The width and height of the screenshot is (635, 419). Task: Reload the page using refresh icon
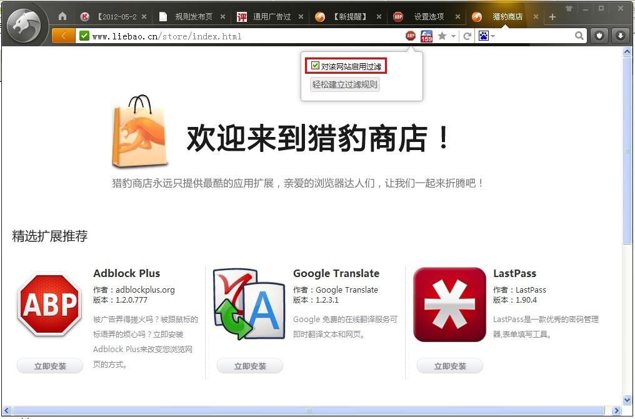click(x=467, y=36)
